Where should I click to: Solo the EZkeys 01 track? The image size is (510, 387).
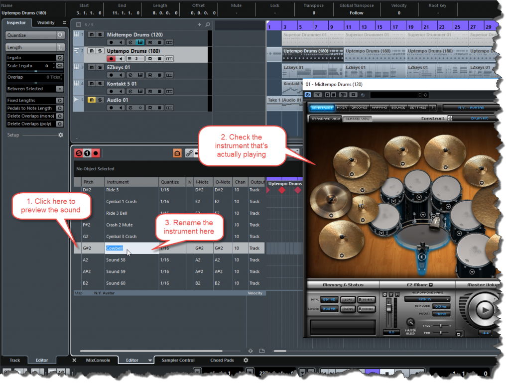click(x=100, y=67)
